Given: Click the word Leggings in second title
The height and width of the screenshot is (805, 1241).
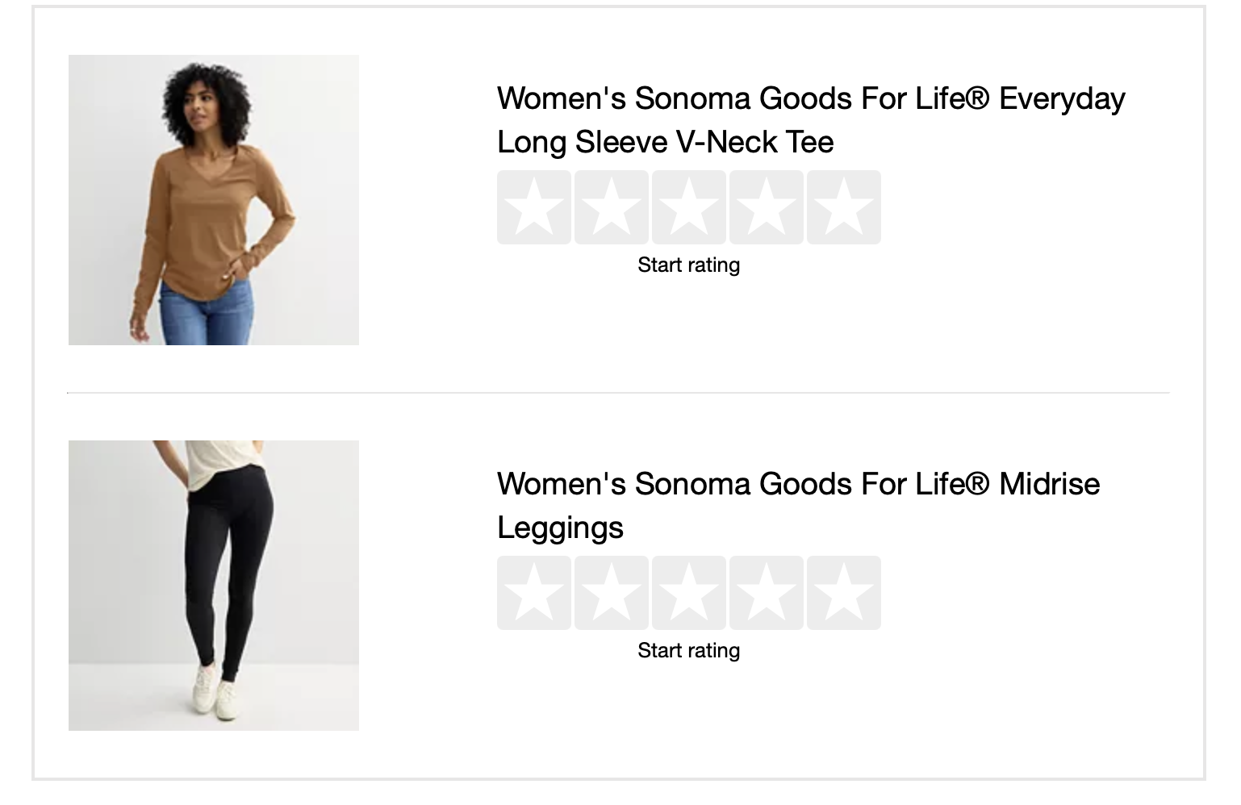Looking at the screenshot, I should (x=560, y=528).
